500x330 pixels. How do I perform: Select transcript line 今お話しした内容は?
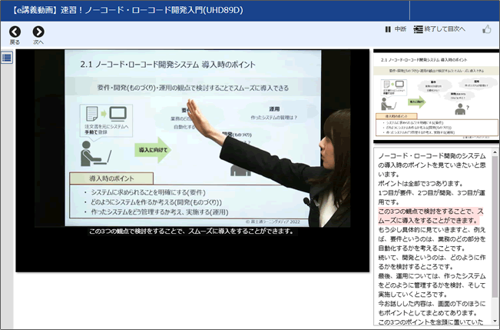[x=432, y=308]
